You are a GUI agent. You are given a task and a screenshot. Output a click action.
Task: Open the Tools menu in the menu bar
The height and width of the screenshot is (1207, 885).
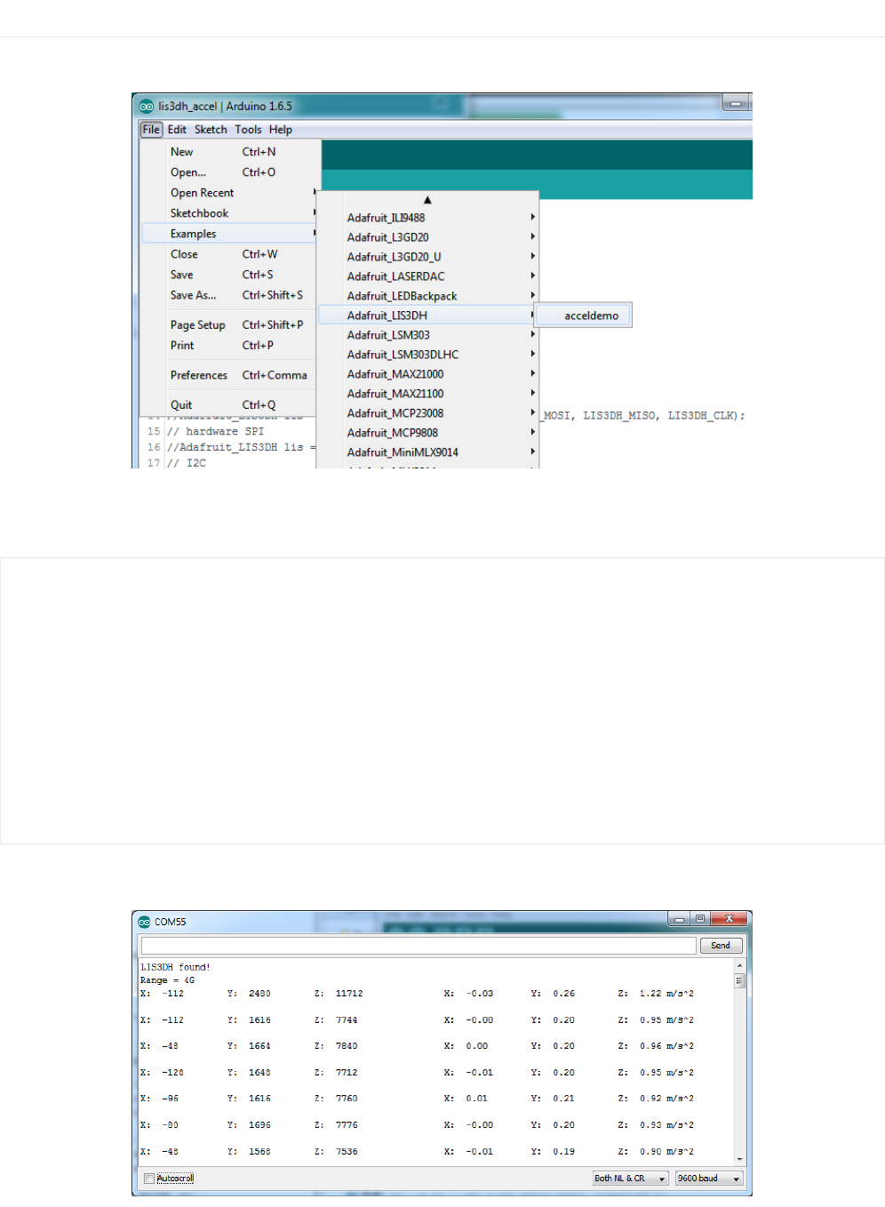click(248, 130)
